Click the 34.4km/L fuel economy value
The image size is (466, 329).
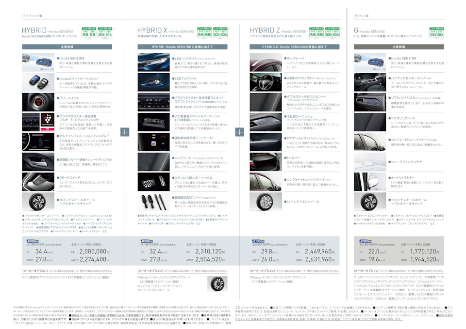coord(45,251)
